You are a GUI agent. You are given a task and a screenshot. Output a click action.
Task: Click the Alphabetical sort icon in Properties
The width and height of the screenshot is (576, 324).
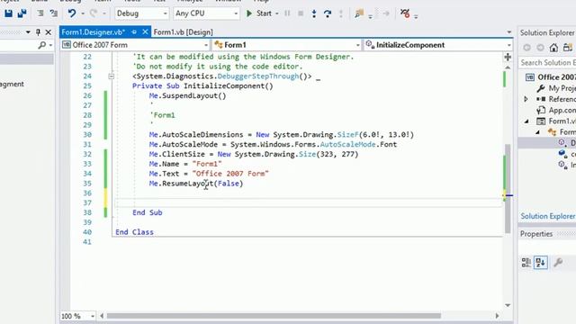pos(541,262)
